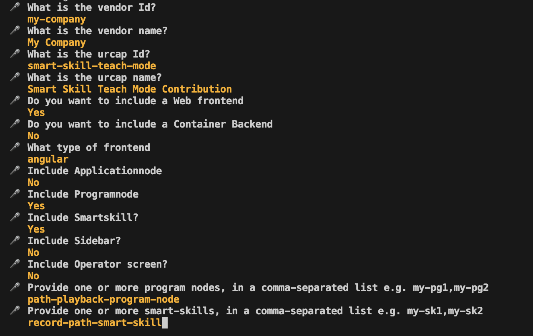Click the microphone icon beside urcap Id prompt
Screen dimensions: 533x336
[x=15, y=54]
